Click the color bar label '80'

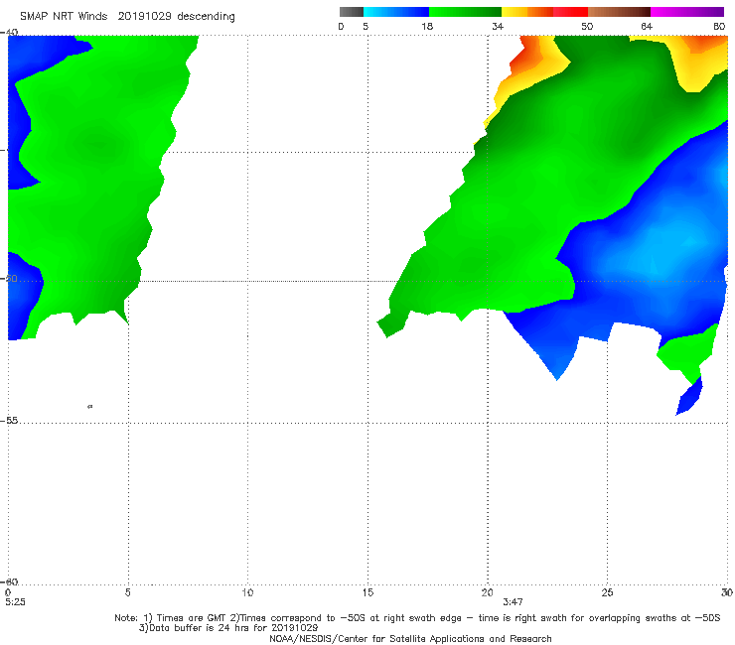[x=719, y=27]
